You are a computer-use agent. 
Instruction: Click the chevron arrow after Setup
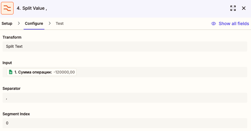(19, 23)
